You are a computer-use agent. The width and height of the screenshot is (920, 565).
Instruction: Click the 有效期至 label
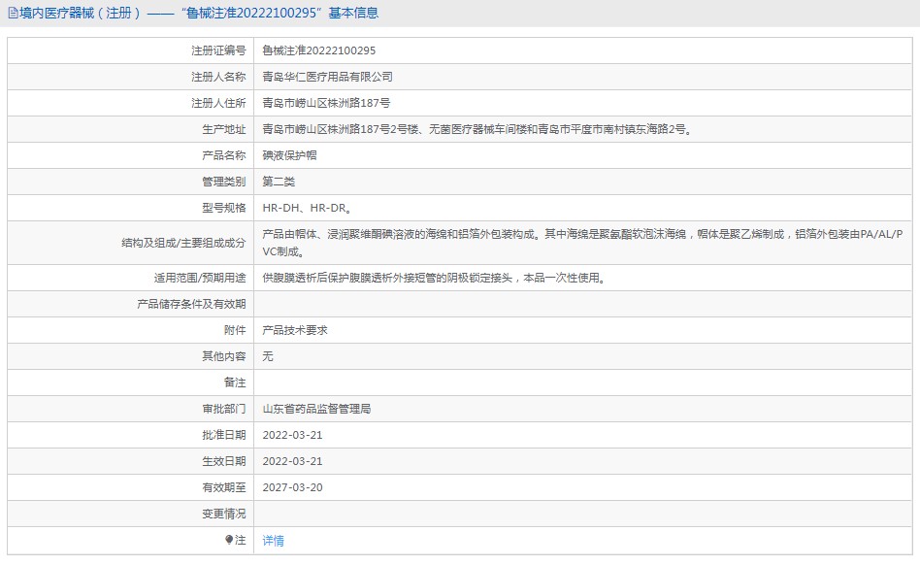(x=223, y=487)
